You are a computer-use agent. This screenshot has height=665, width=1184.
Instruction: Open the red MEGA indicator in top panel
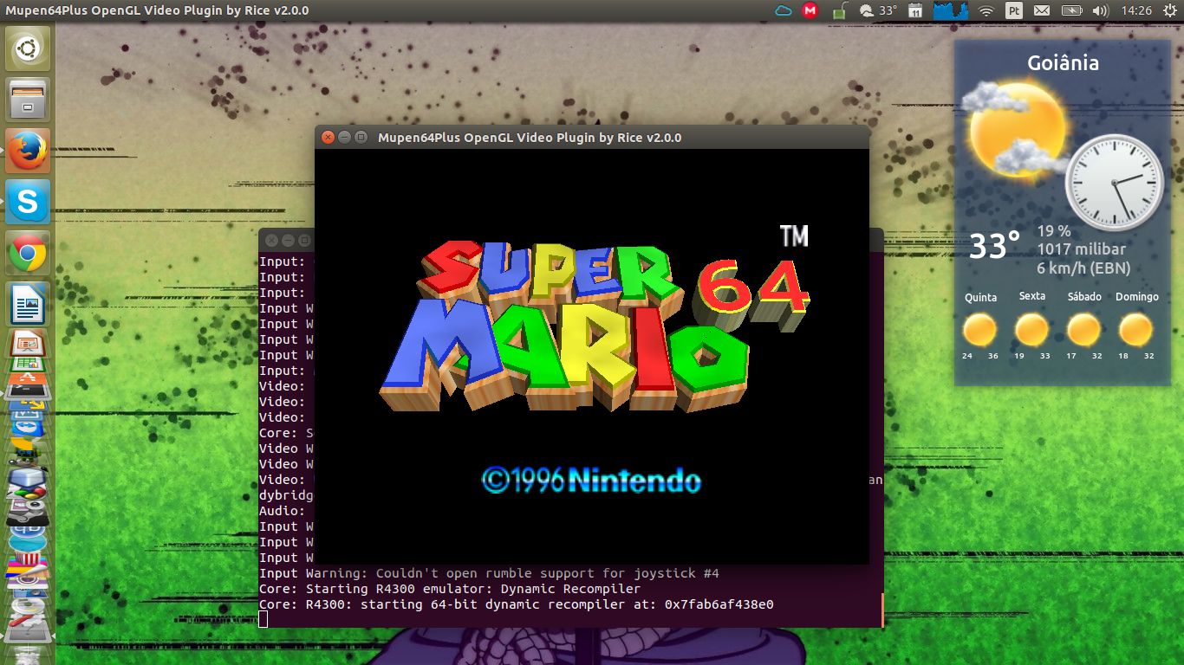point(810,10)
